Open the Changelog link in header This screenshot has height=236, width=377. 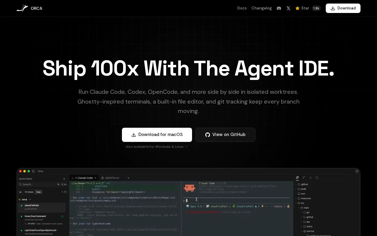point(262,8)
